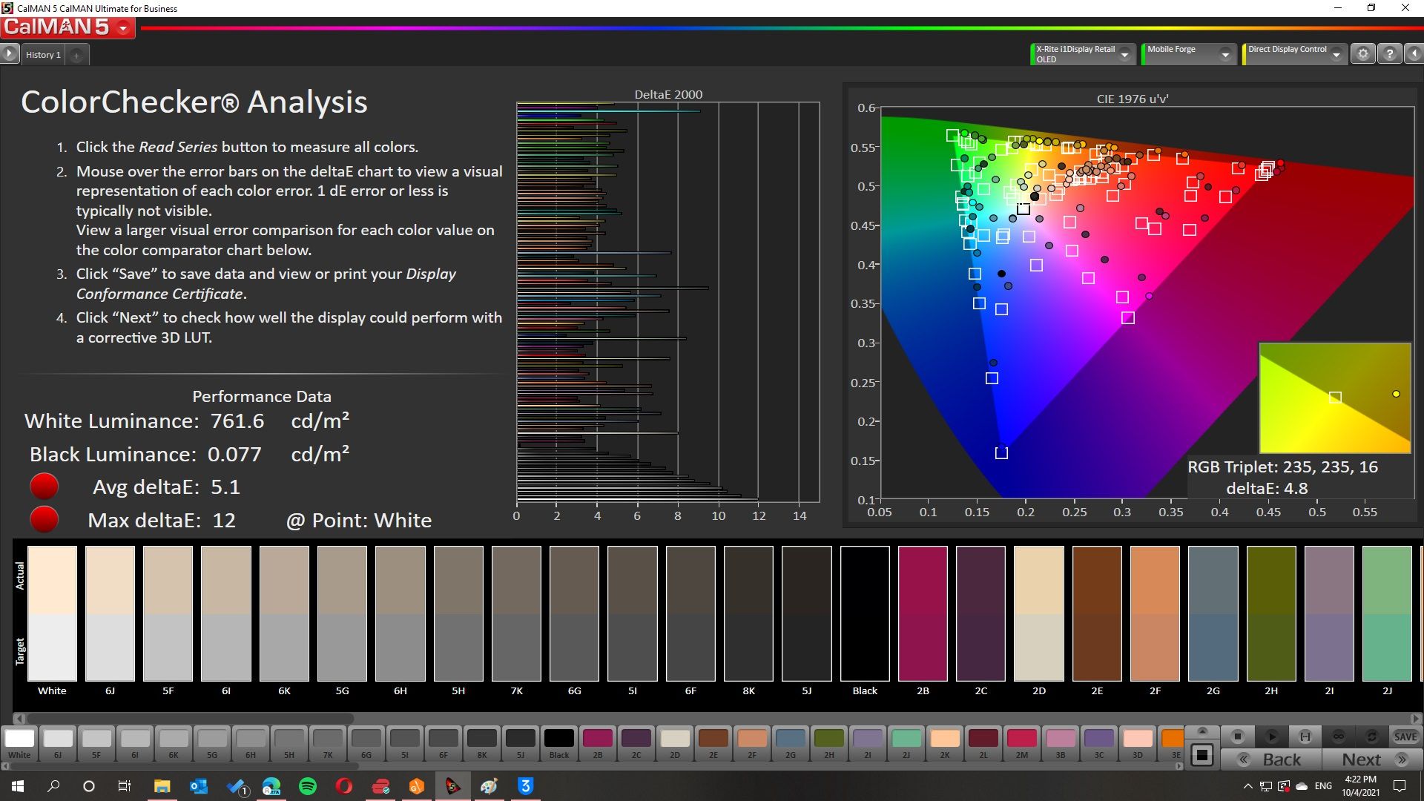Viewport: 1424px width, 801px height.
Task: Click the Save button in toolbar
Action: coord(1406,736)
